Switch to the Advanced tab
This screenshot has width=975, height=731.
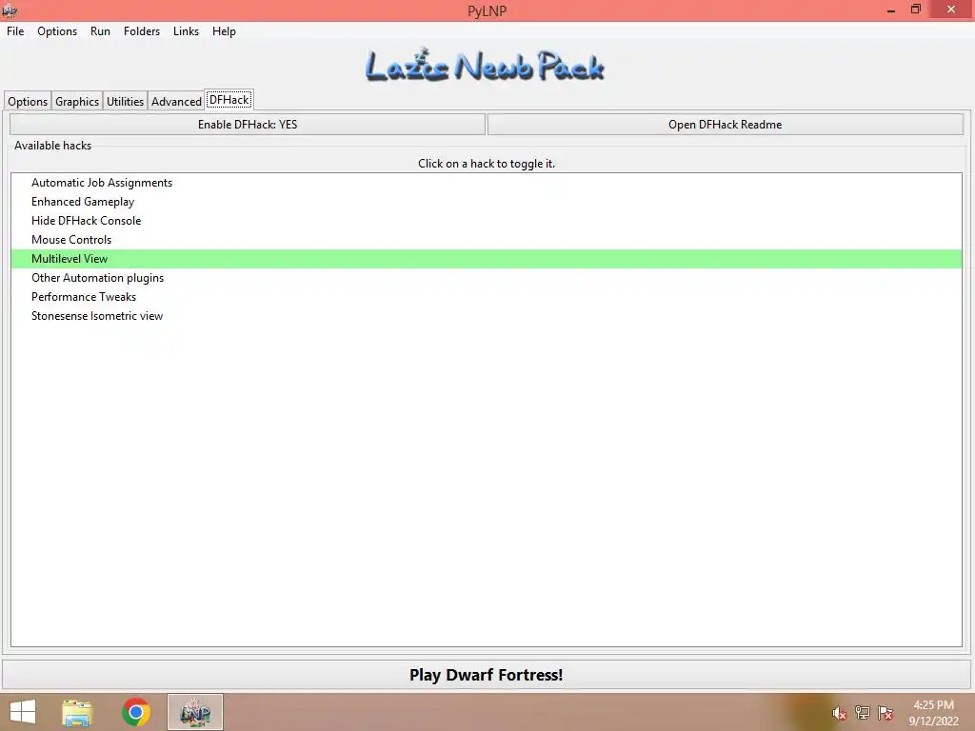tap(176, 101)
